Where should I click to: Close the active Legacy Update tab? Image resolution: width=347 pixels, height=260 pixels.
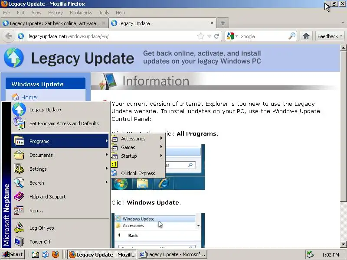(x=212, y=23)
